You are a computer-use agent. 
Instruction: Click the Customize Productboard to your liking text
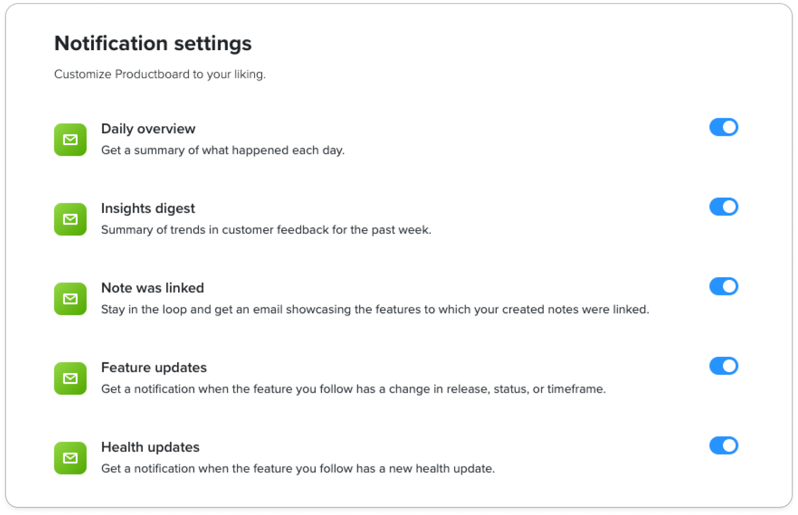tap(160, 74)
